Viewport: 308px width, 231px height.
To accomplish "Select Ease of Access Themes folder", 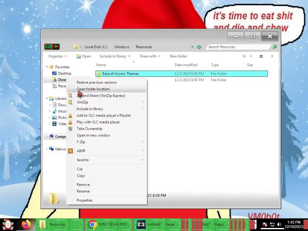I will pos(181,74).
